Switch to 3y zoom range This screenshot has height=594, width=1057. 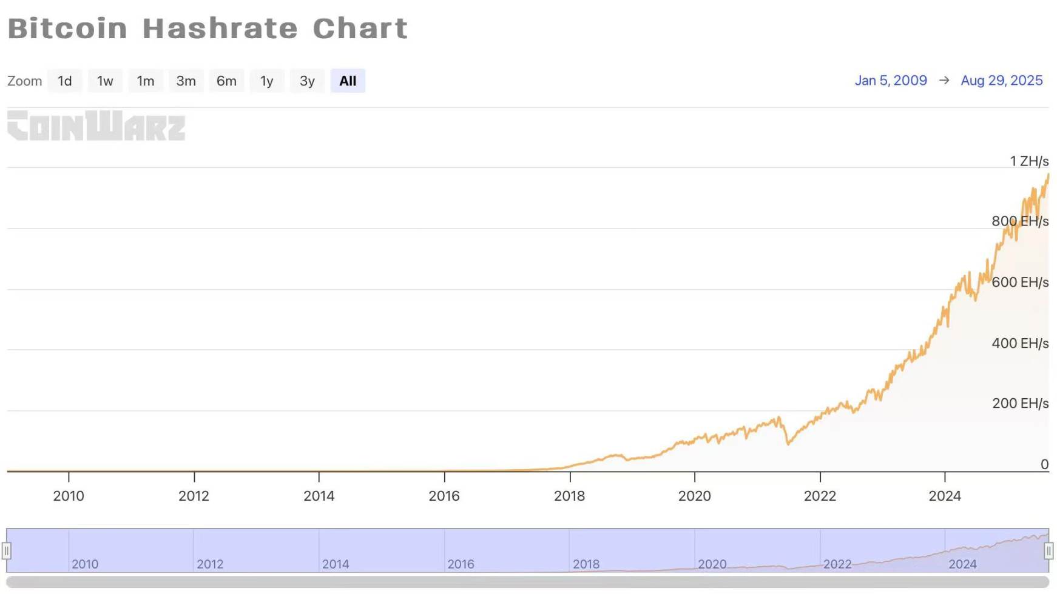[x=307, y=81]
